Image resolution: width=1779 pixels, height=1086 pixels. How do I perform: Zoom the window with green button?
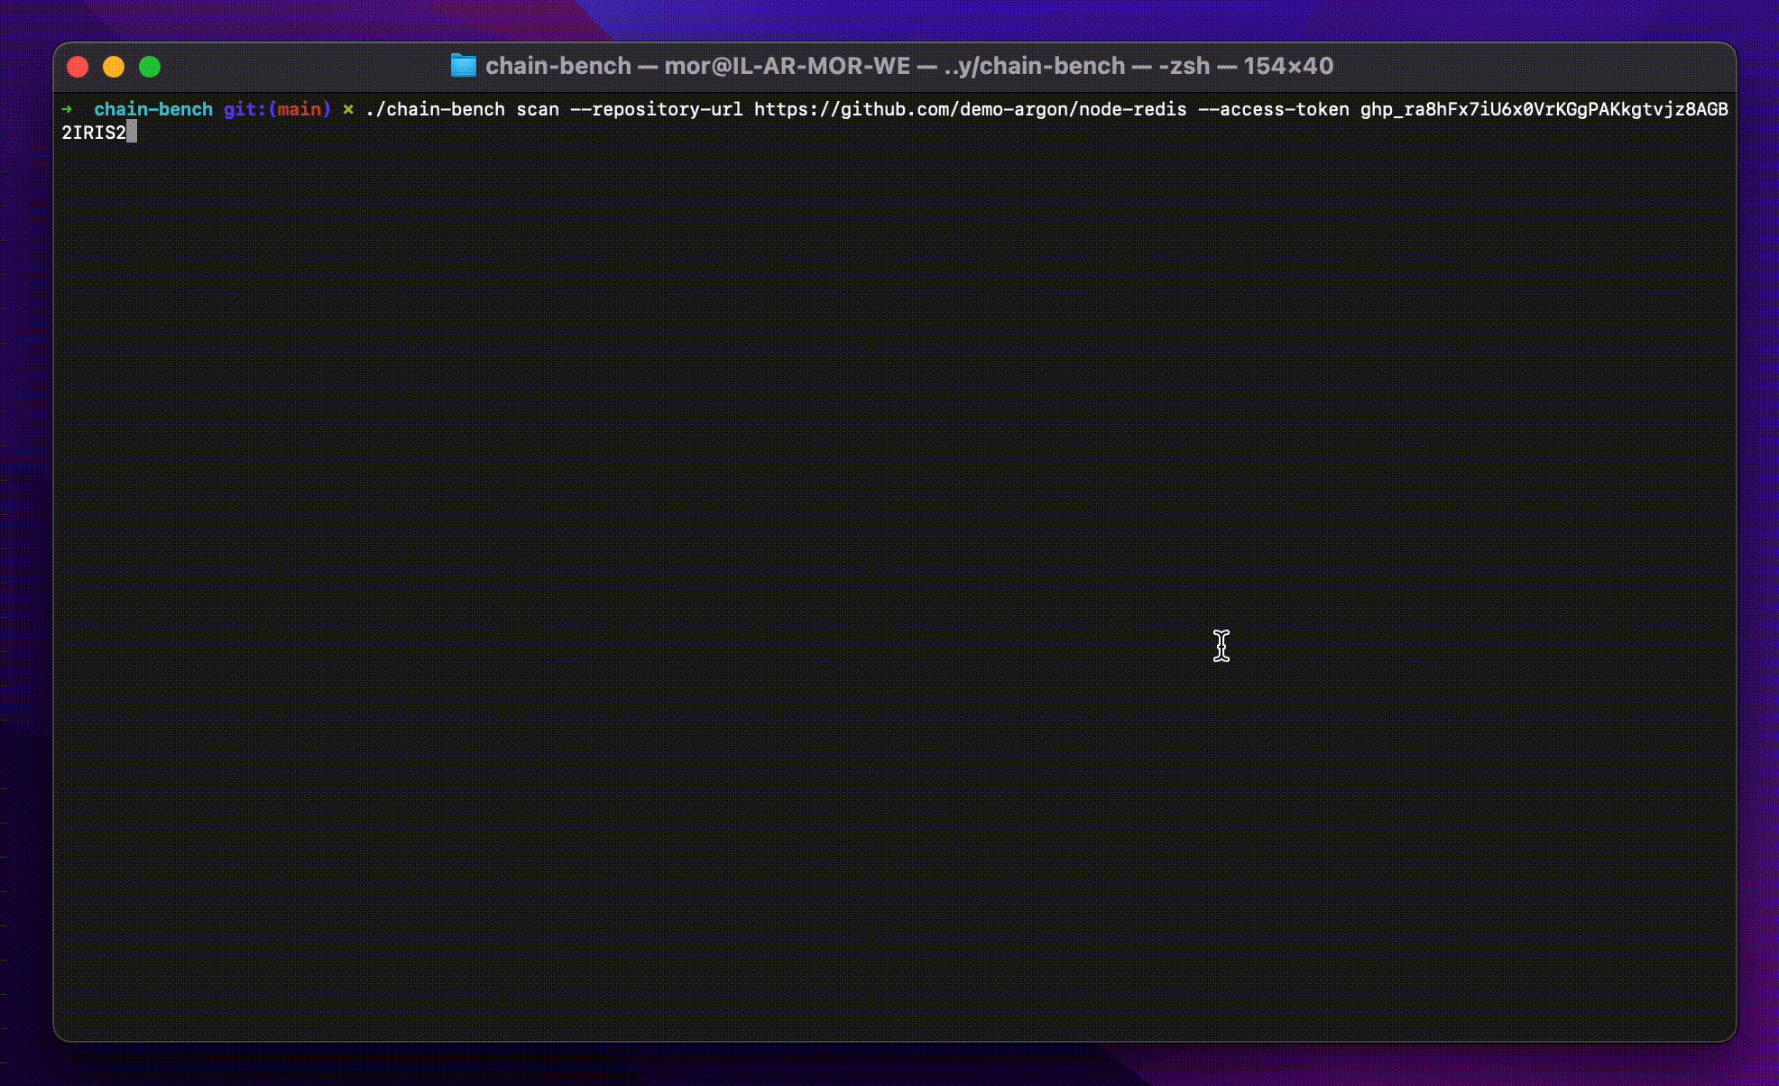point(150,67)
